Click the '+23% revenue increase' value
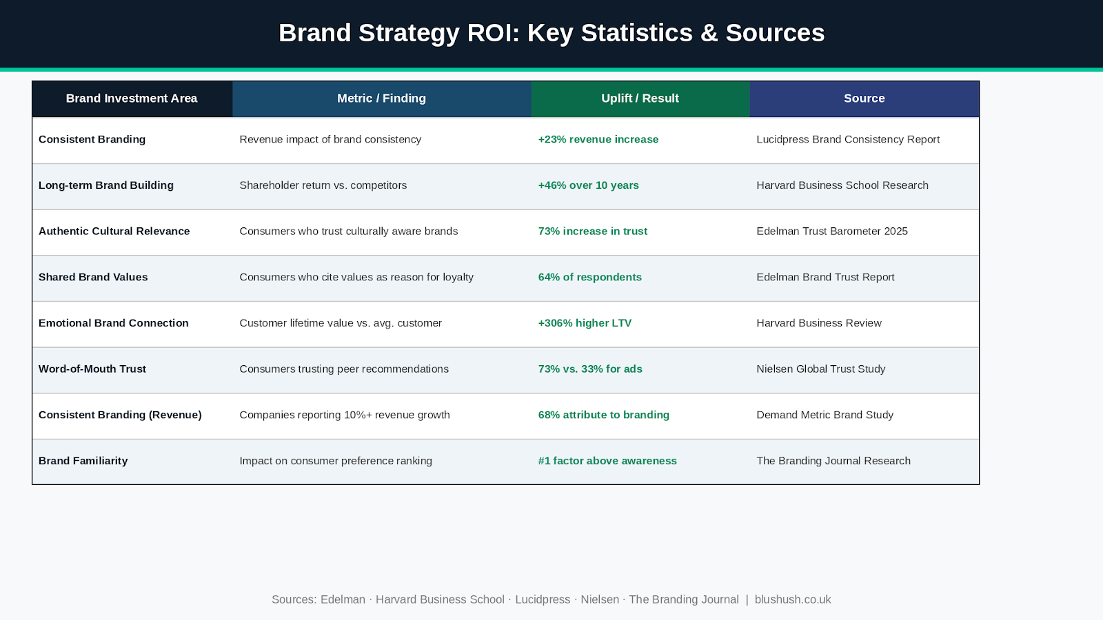The width and height of the screenshot is (1103, 620). coord(598,139)
